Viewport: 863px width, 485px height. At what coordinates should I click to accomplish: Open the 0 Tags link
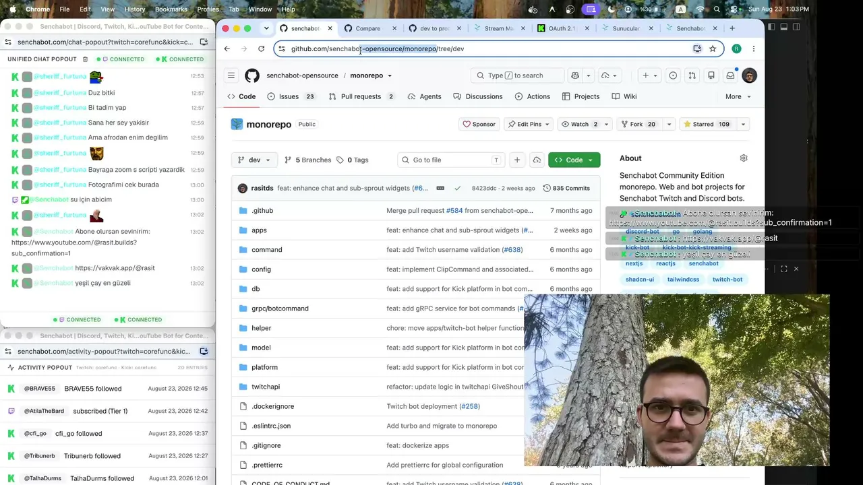tap(353, 160)
